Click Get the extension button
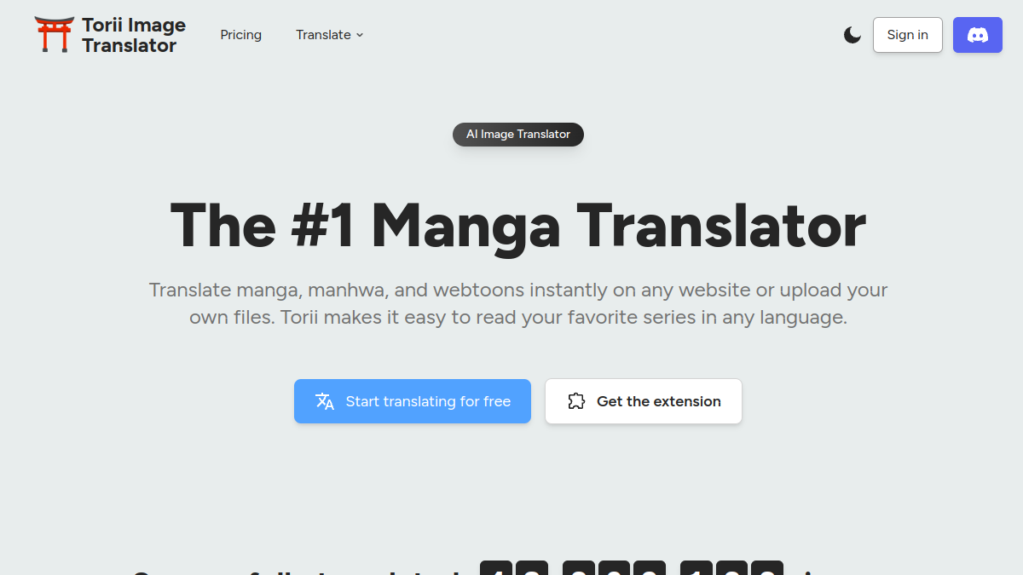 (x=644, y=401)
